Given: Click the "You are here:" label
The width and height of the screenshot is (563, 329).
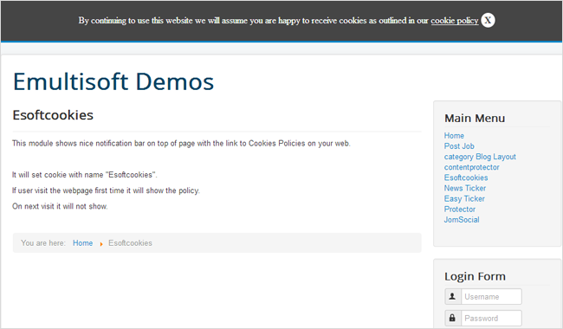Looking at the screenshot, I should tap(43, 243).
